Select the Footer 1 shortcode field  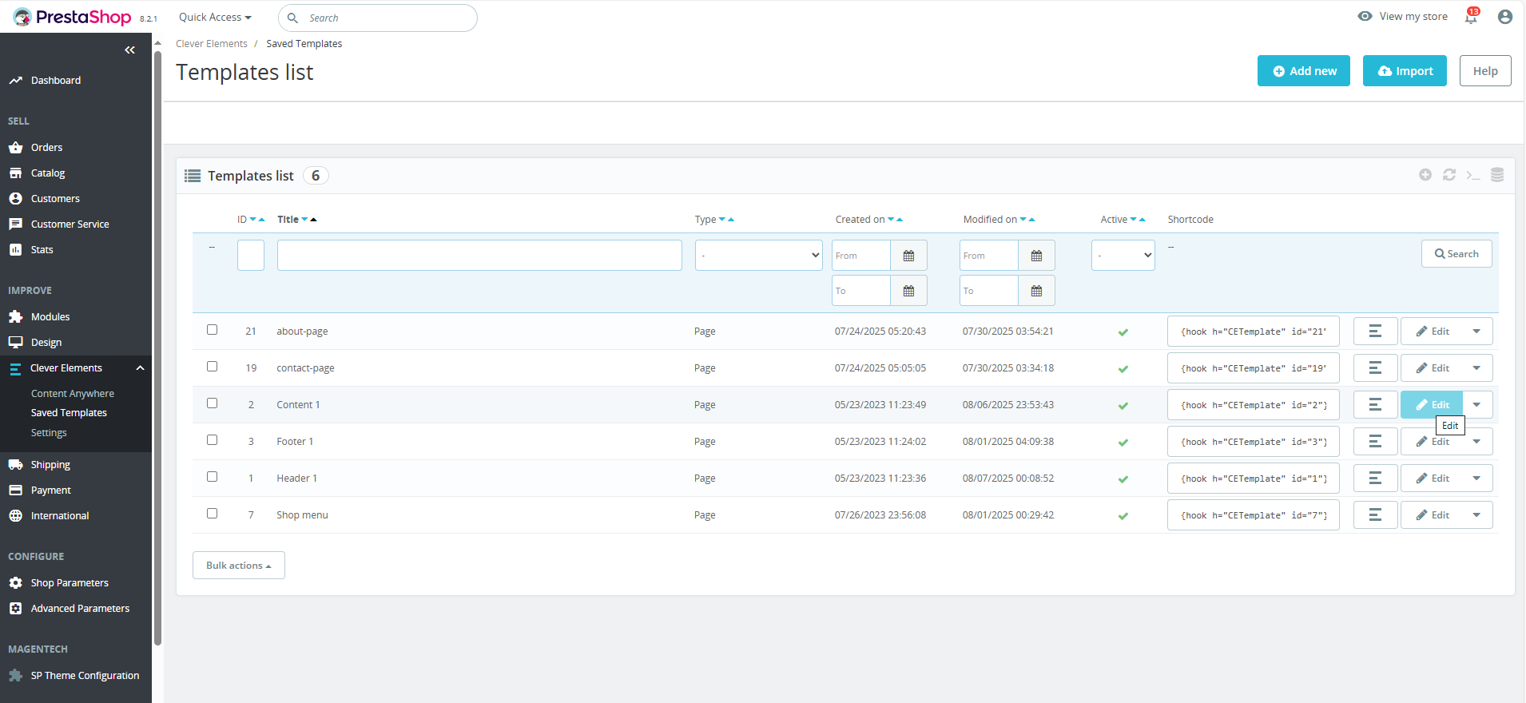(1254, 442)
